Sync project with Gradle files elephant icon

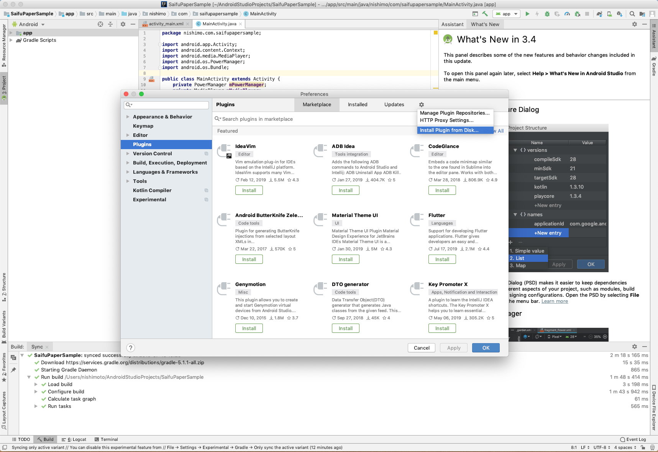599,14
